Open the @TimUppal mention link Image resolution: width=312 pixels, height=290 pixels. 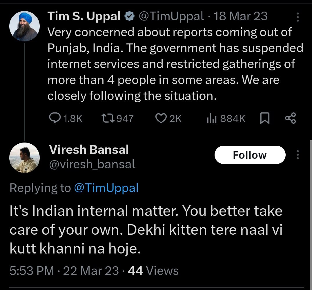(106, 188)
